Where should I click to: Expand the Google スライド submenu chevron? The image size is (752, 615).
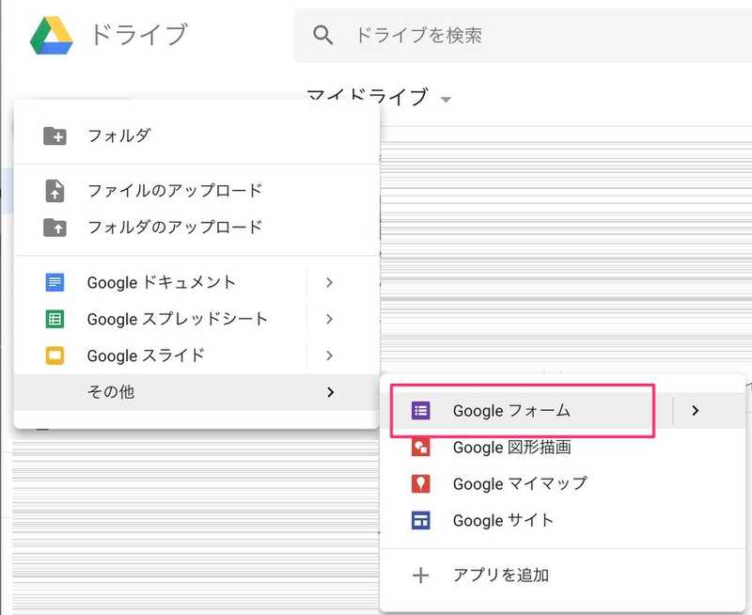pos(329,355)
